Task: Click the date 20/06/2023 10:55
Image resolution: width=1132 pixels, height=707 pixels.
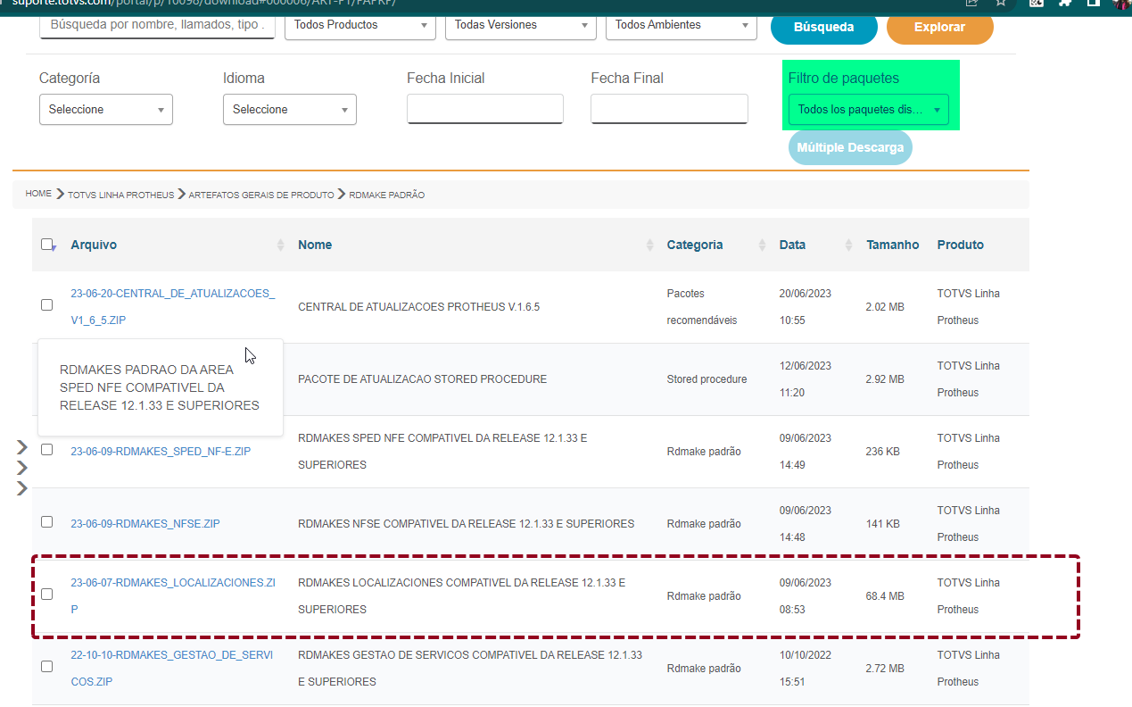Action: pyautogui.click(x=805, y=306)
